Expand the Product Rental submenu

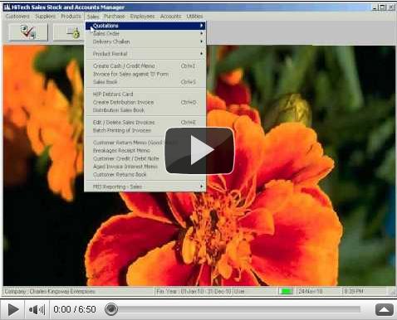click(x=145, y=54)
